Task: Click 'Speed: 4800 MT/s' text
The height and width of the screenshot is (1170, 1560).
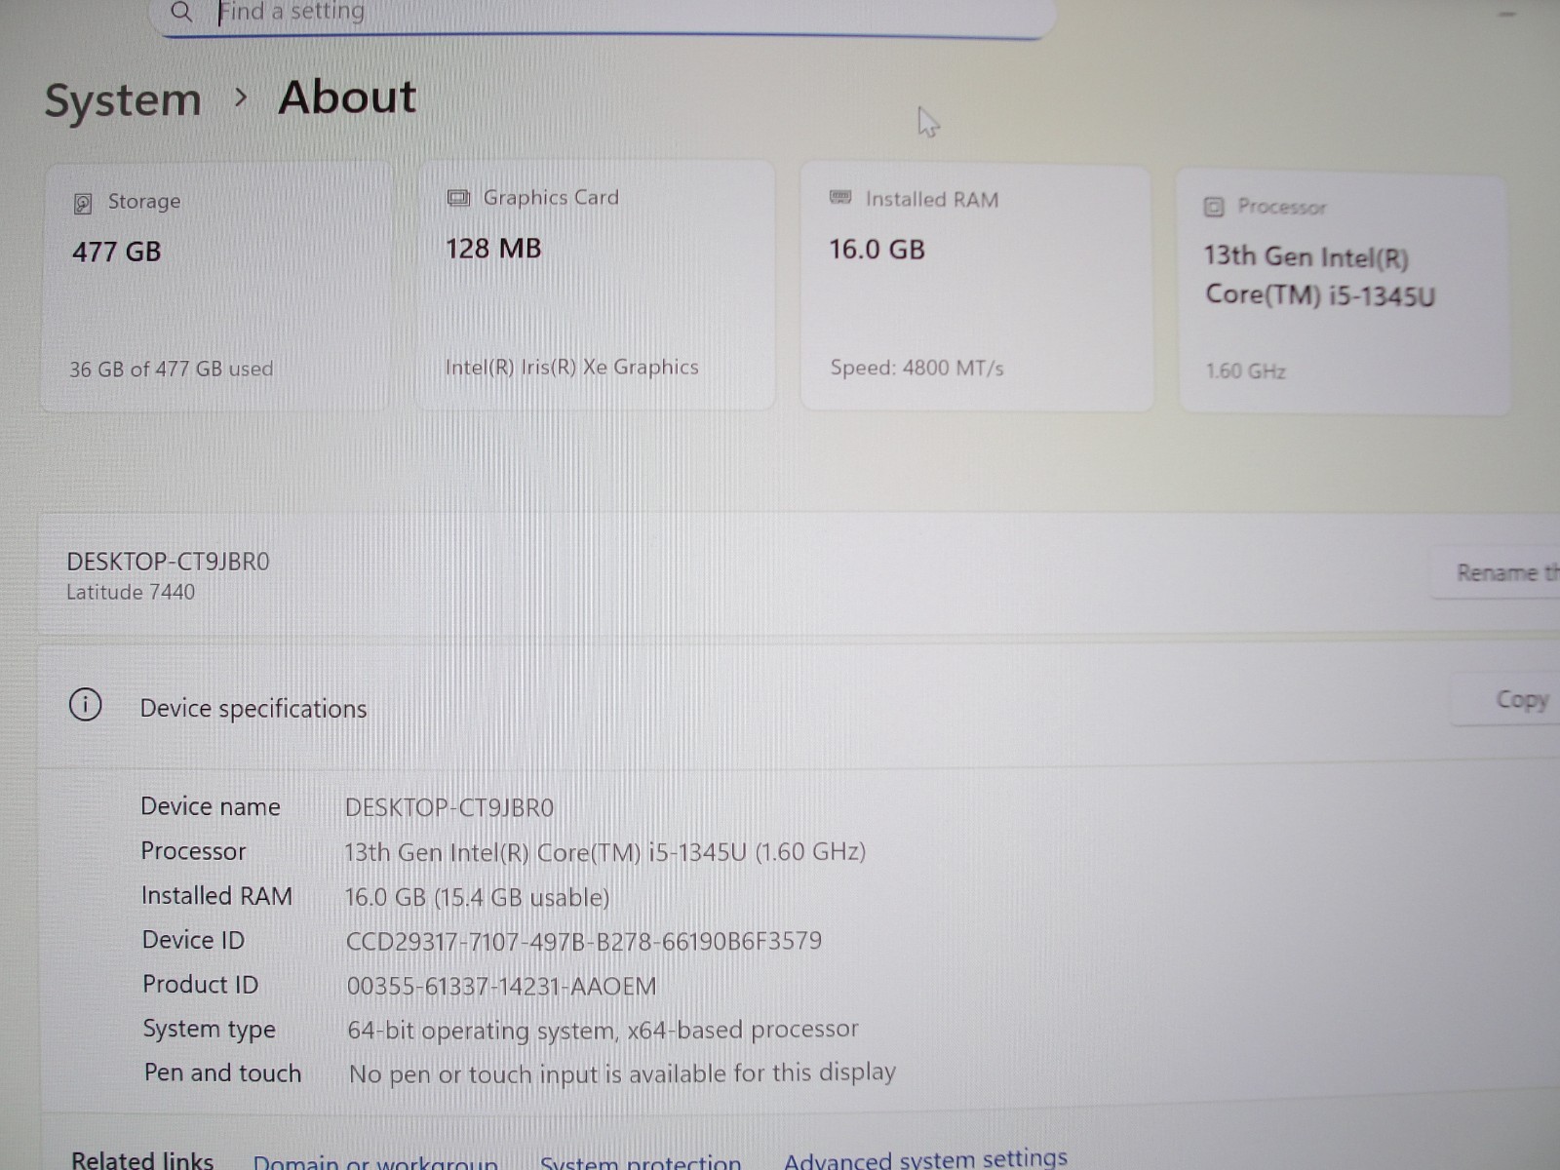Action: pos(916,369)
